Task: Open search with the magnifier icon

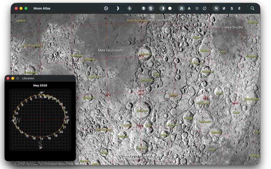Action: [x=252, y=8]
